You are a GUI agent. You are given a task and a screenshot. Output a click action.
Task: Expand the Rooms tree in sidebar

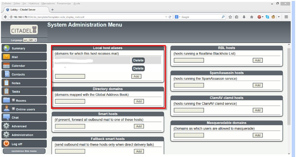click(13, 100)
